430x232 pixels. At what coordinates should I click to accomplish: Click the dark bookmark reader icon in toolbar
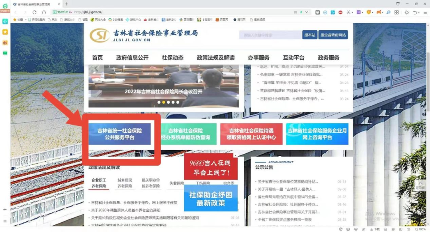click(318, 12)
